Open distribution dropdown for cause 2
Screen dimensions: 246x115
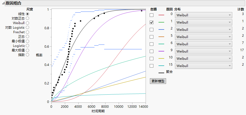203,29
